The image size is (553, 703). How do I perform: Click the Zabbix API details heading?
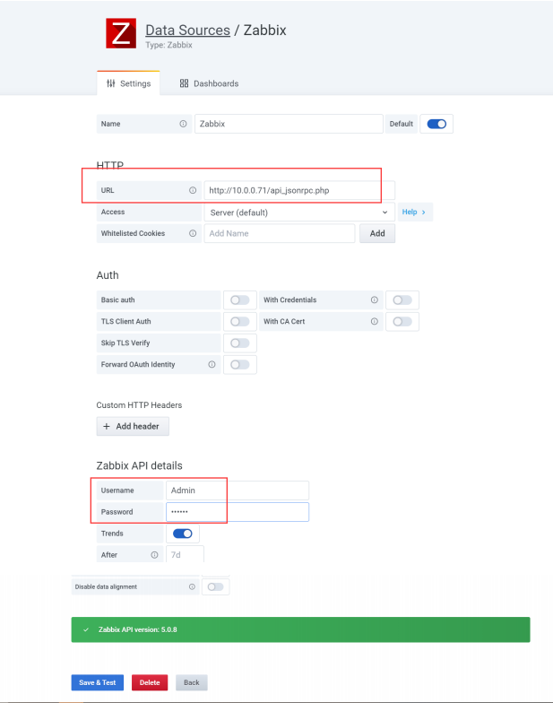click(x=140, y=466)
